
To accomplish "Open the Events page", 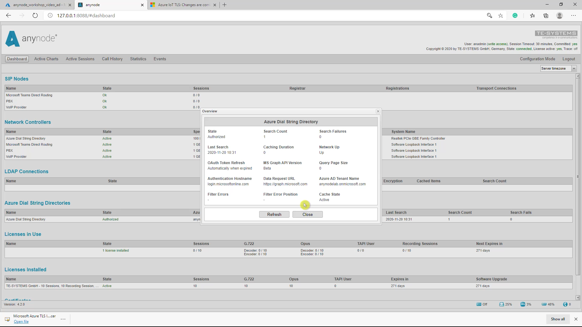I will pyautogui.click(x=160, y=59).
